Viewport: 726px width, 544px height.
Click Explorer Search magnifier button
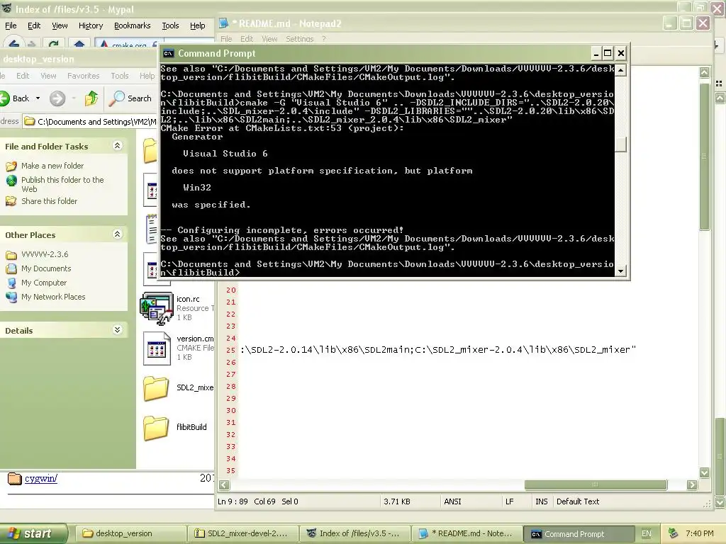click(x=132, y=98)
